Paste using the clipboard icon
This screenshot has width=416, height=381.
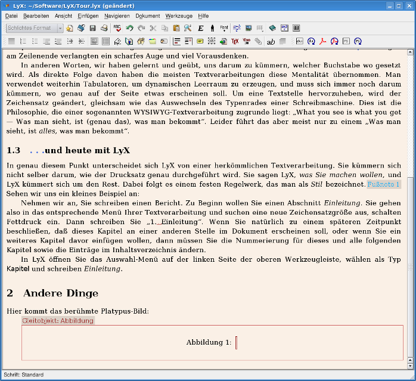[176, 28]
